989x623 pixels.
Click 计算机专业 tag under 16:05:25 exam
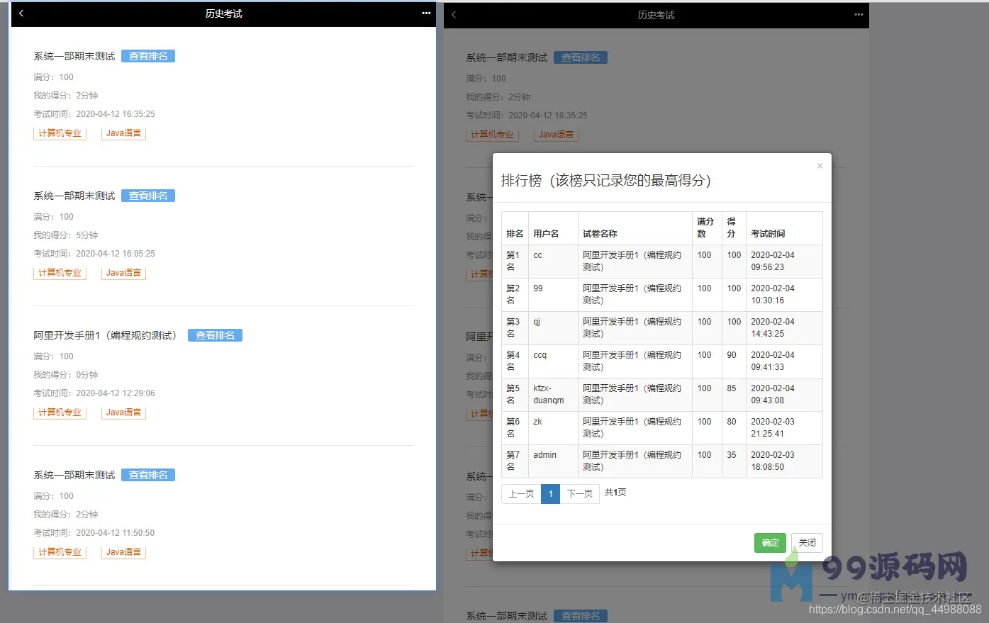tap(60, 273)
